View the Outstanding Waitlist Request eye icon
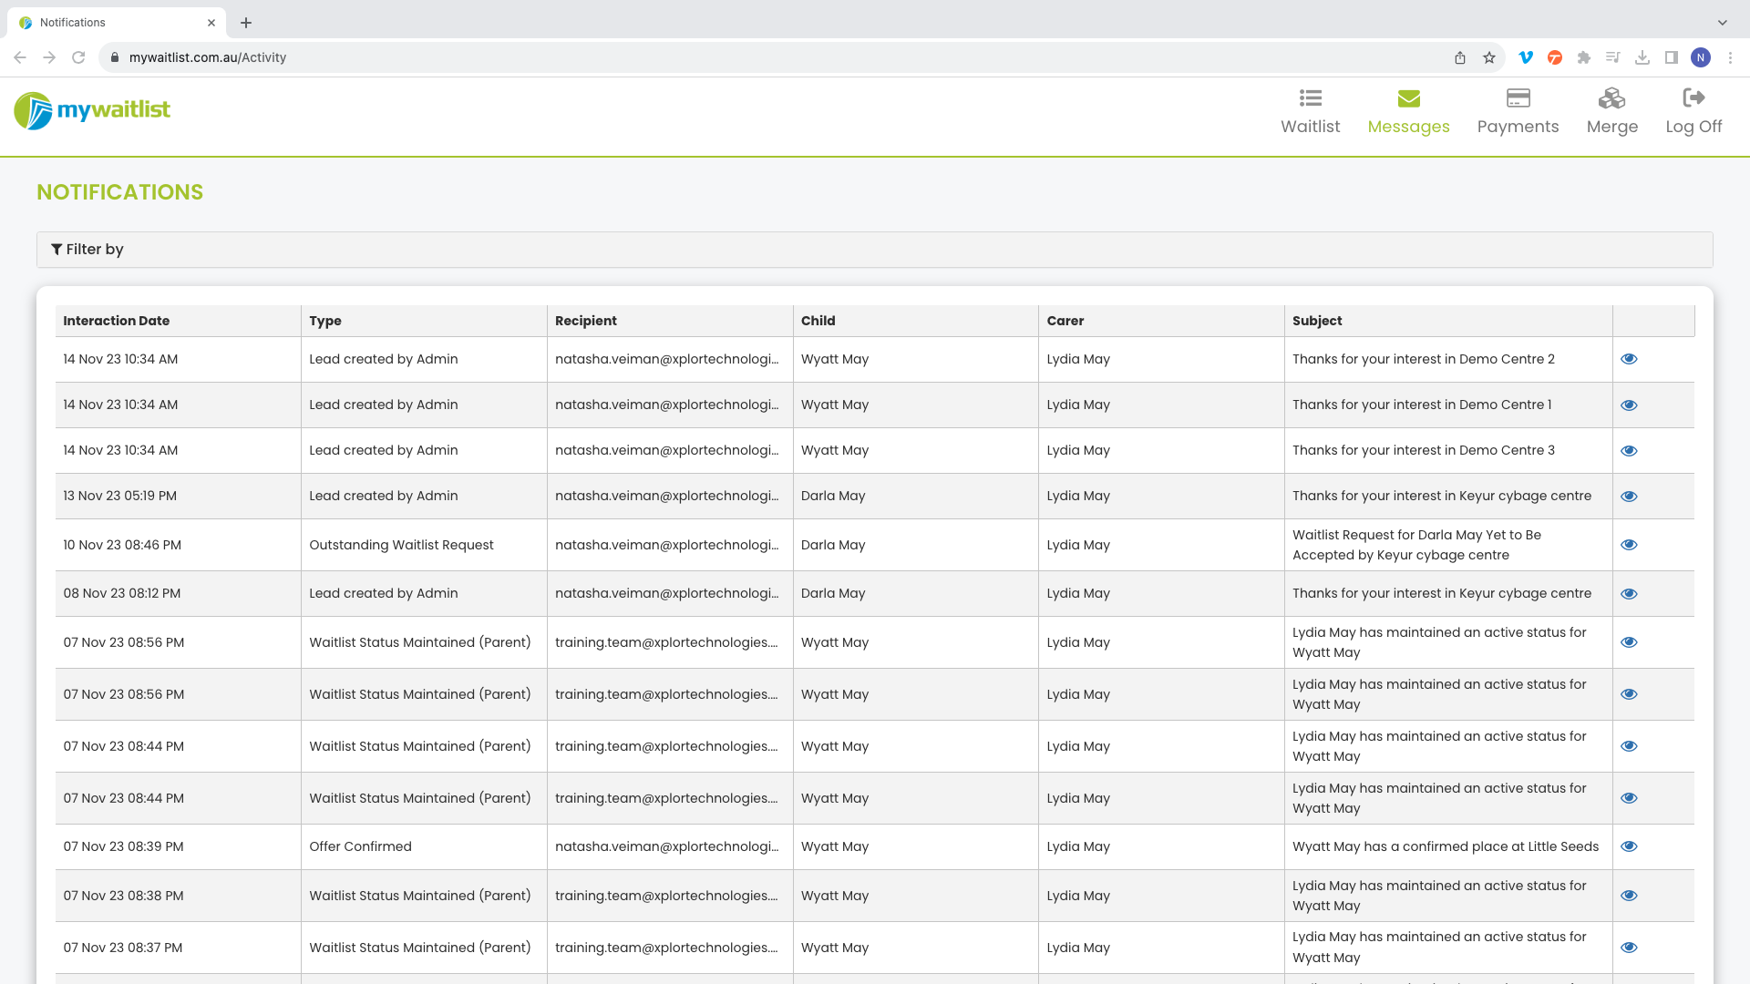Viewport: 1750px width, 984px height. pos(1629,545)
